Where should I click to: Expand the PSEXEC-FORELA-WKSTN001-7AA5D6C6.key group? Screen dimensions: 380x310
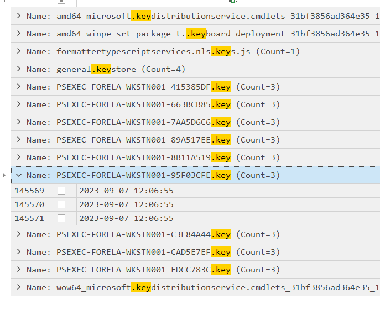(x=19, y=122)
